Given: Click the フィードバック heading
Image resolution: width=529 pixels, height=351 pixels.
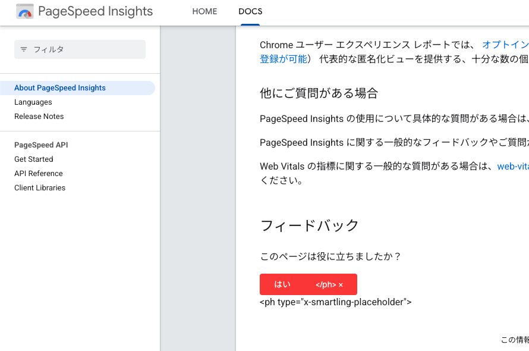Looking at the screenshot, I should 309,225.
